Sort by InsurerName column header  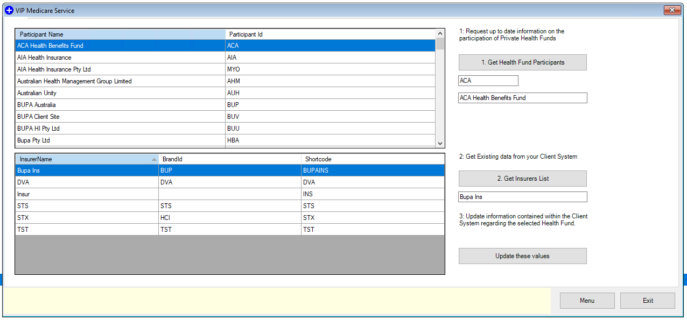[x=87, y=159]
